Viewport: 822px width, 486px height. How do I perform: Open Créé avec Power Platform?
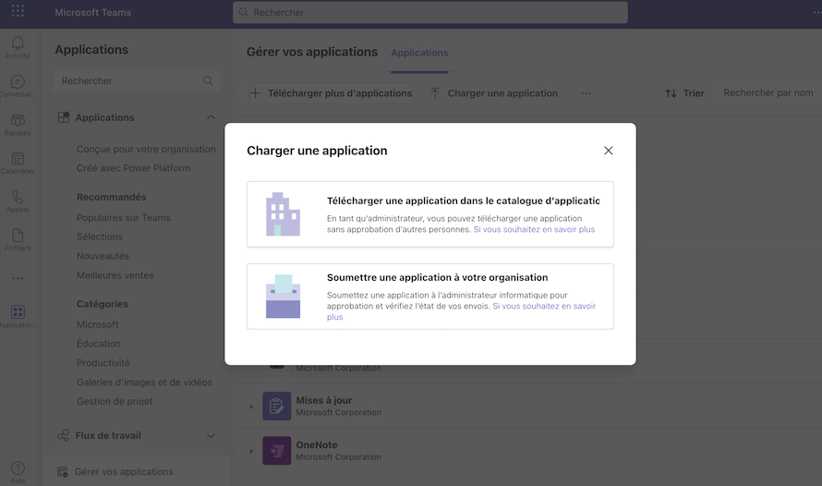134,168
